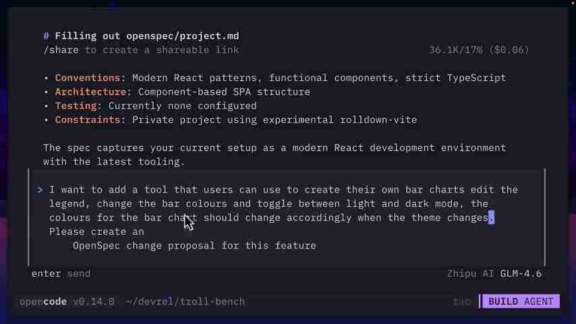
Task: Select the Constraints bullet label
Action: (88, 120)
